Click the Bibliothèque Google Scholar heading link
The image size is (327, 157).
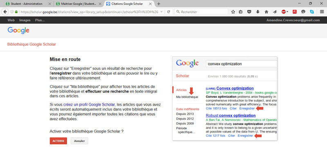click(x=32, y=44)
